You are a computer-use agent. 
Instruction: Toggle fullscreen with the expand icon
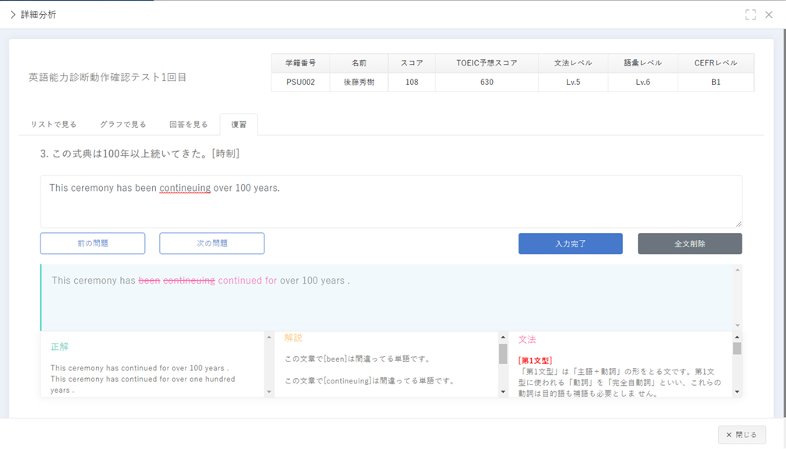tap(750, 15)
